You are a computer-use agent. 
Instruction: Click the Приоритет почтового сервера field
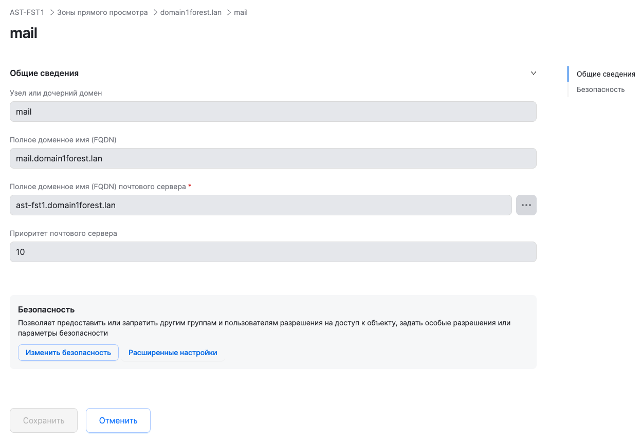(x=273, y=252)
